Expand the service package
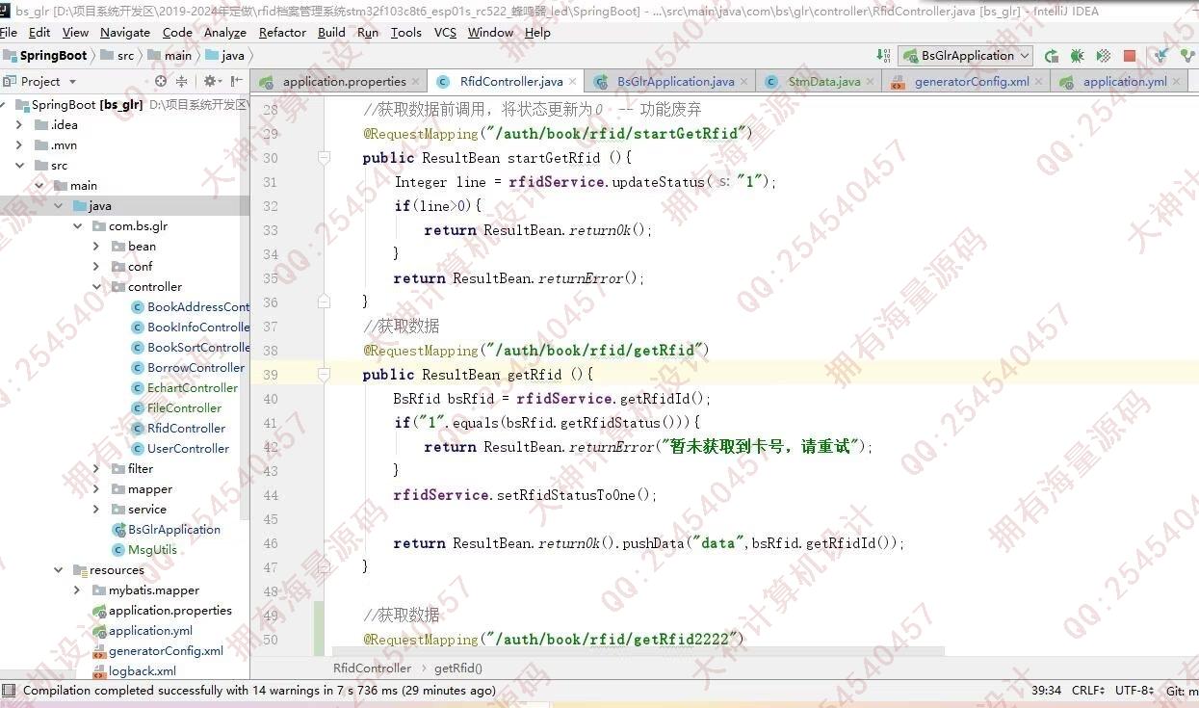 [x=96, y=510]
